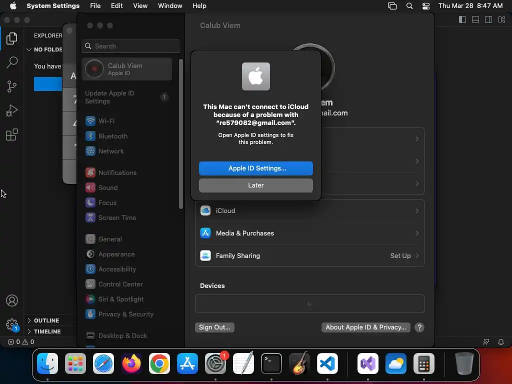Open the Extensions icon in VS Code

[12, 134]
